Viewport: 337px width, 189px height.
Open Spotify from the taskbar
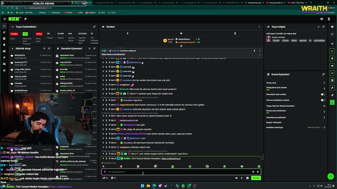183,186
